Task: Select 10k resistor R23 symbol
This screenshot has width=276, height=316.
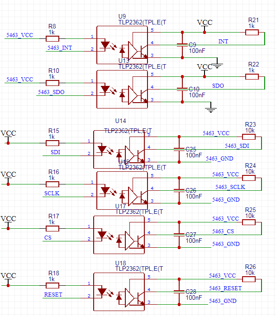Action: click(249, 137)
